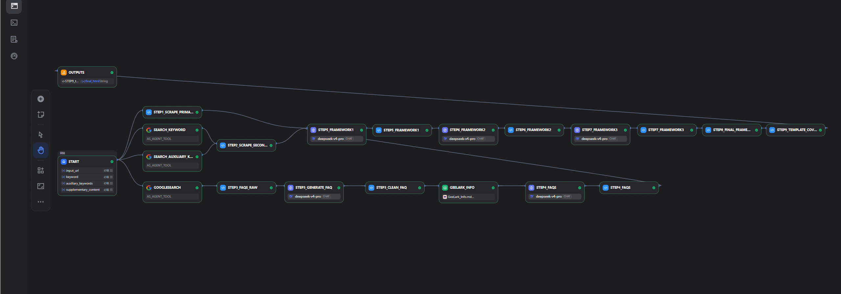Click the STEP3_FAQS_RAW code icon
Viewport: 841px width, 294px height.
coord(223,187)
